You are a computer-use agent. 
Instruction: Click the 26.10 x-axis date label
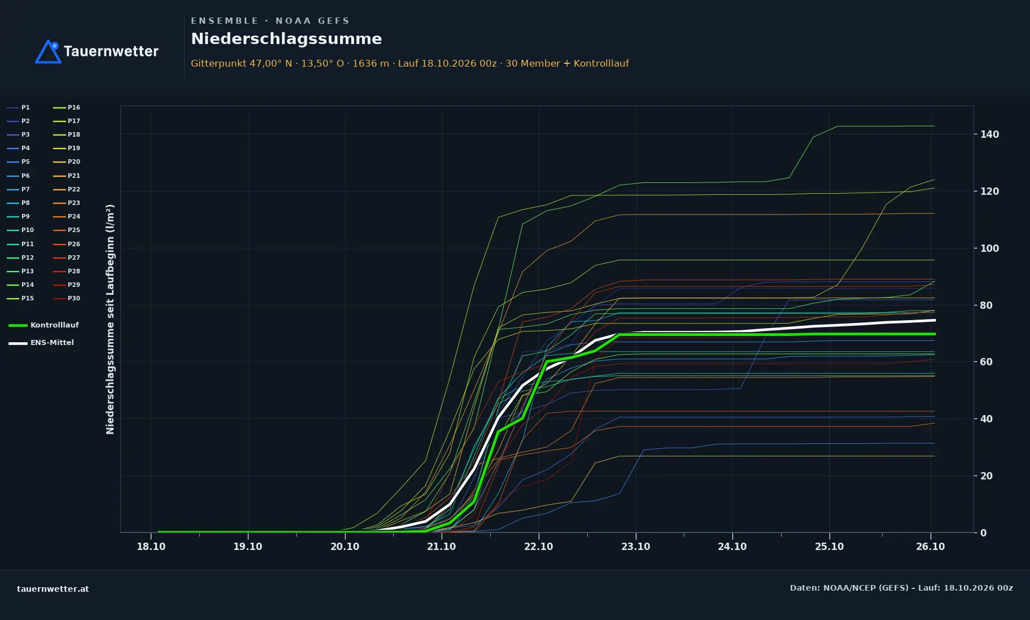931,547
